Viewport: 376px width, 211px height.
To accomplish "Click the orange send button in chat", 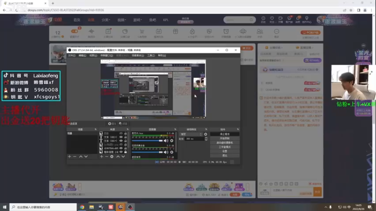I will pyautogui.click(x=318, y=192).
